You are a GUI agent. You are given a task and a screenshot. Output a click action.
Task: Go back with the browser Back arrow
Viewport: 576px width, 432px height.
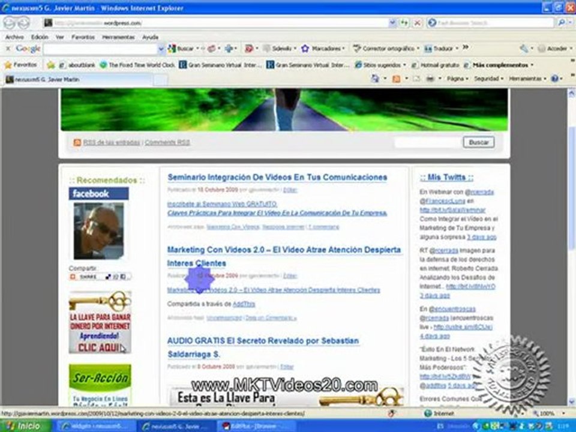(10, 23)
